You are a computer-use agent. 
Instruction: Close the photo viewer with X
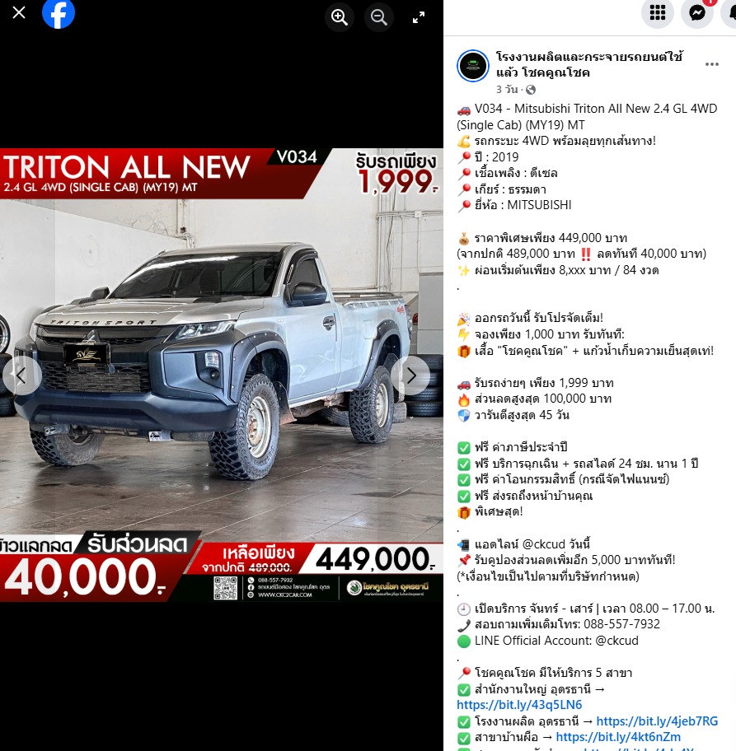pos(19,13)
